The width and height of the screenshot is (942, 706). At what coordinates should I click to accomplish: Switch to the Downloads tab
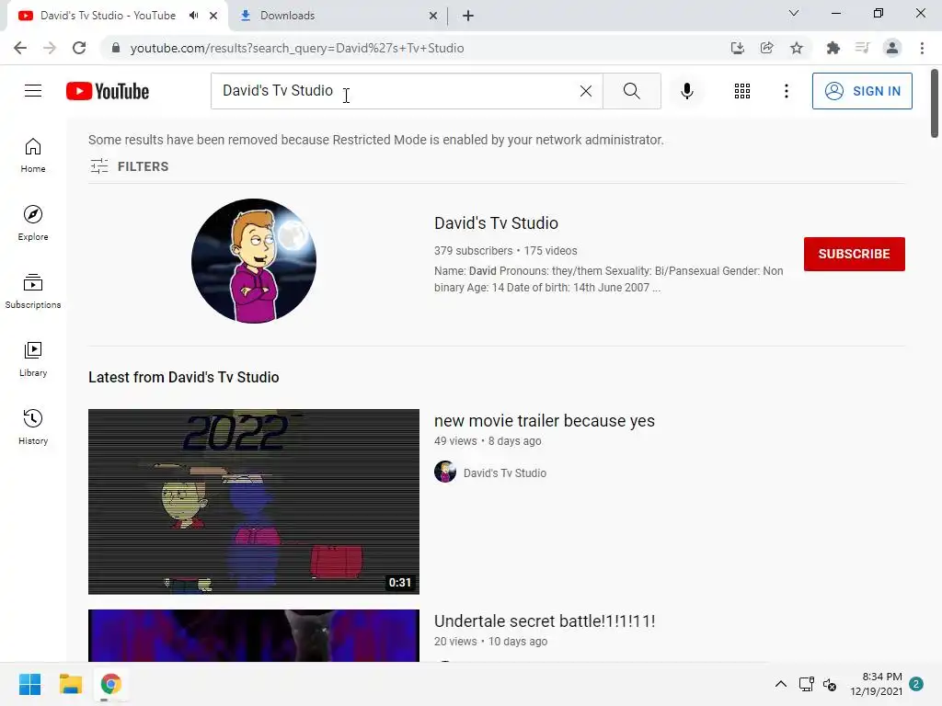tap(339, 16)
